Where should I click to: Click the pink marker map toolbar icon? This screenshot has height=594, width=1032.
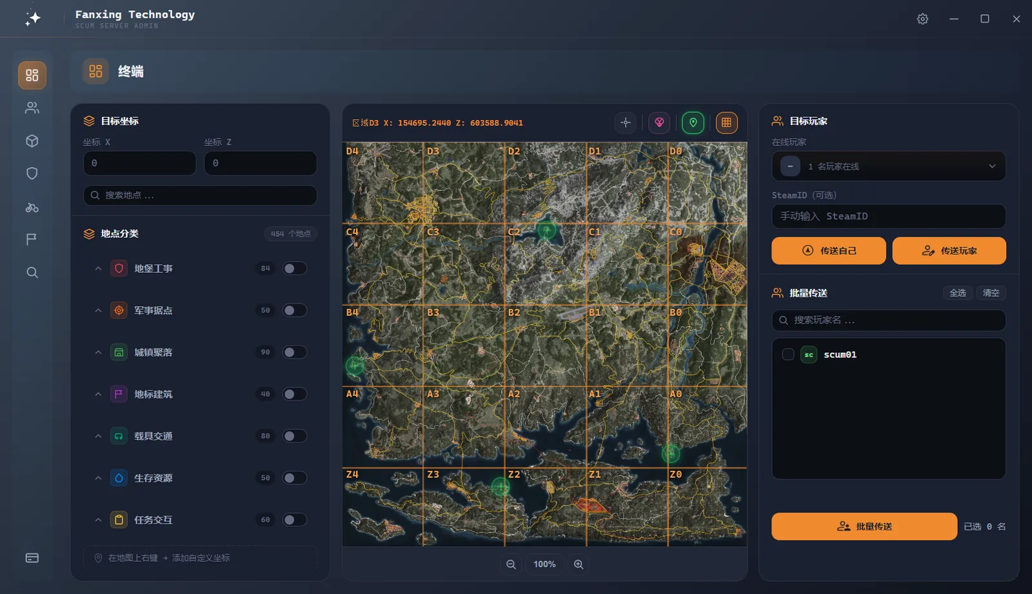659,123
